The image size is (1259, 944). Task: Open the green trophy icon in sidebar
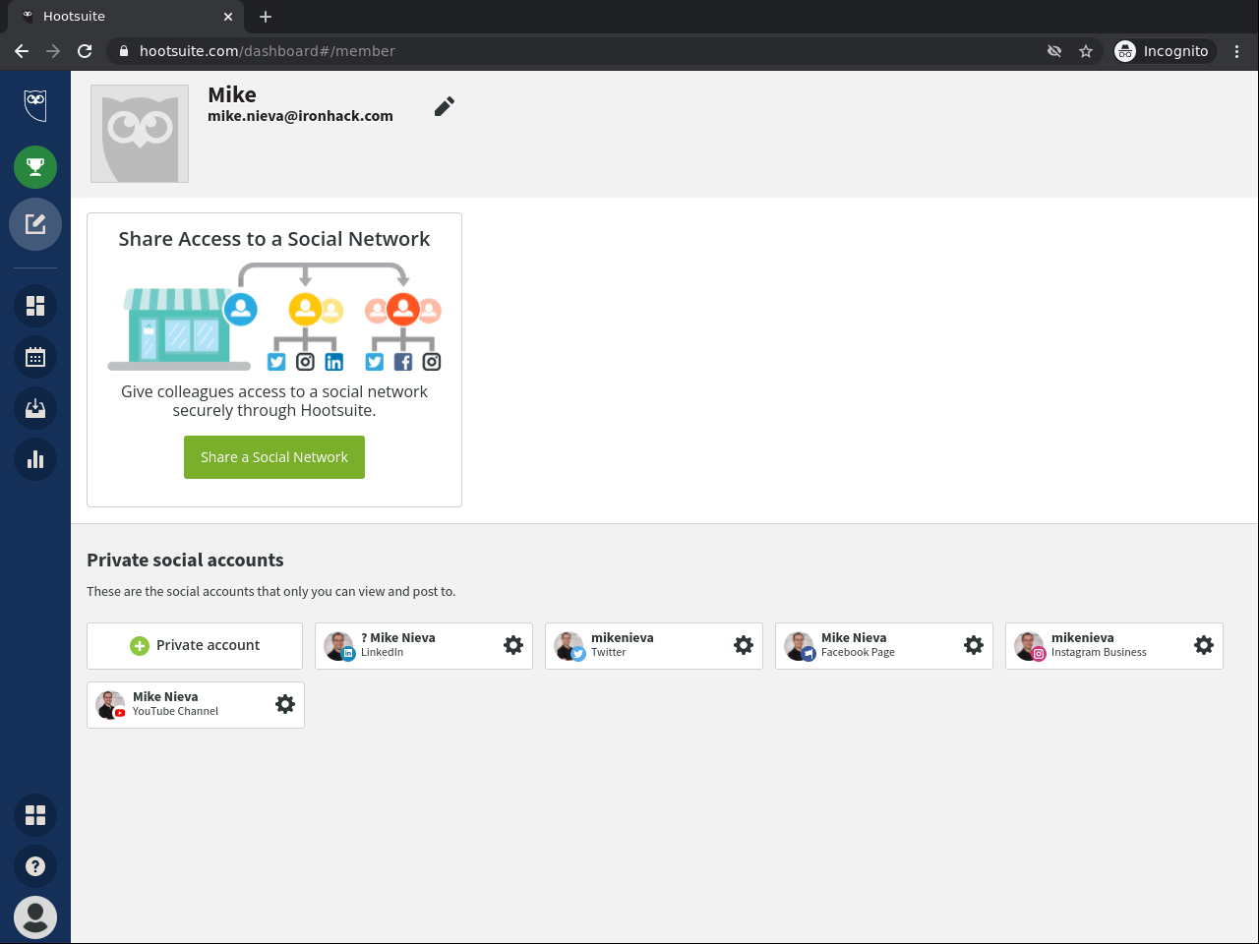pos(35,167)
